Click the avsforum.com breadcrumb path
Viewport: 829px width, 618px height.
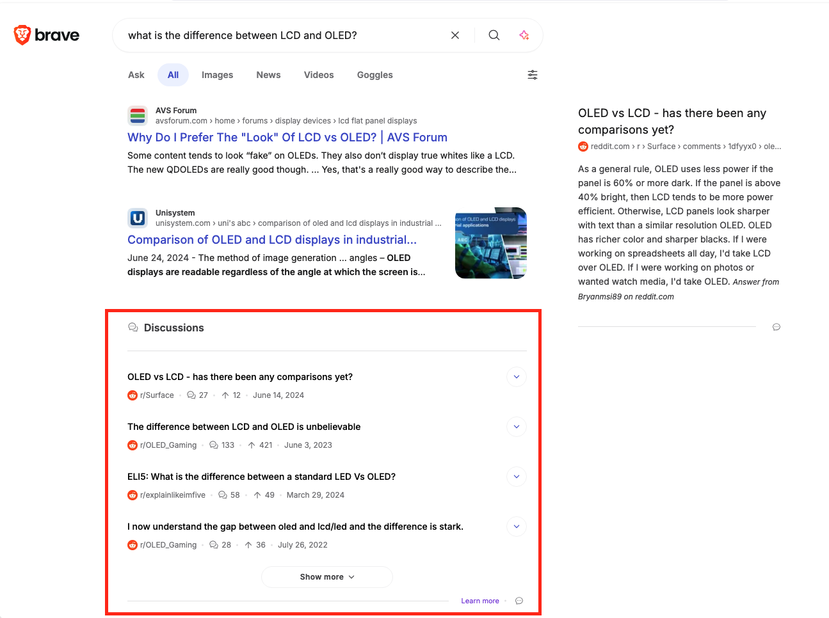(286, 121)
